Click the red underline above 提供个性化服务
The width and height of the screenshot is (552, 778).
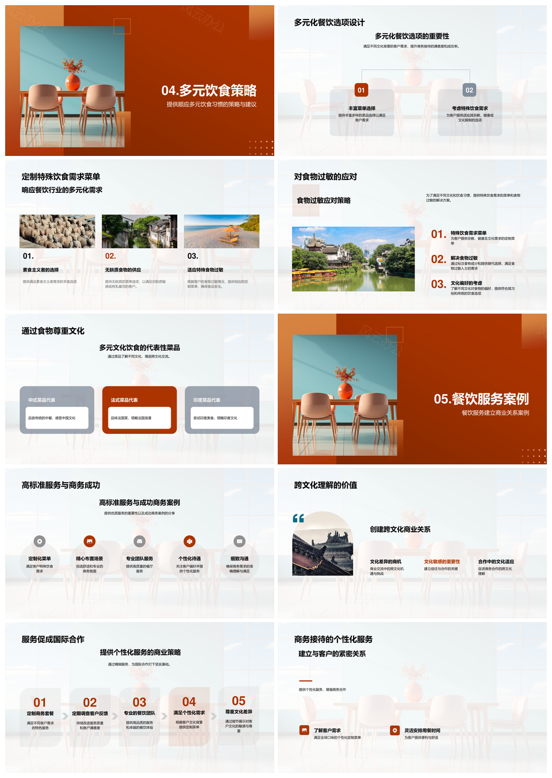tap(305, 681)
